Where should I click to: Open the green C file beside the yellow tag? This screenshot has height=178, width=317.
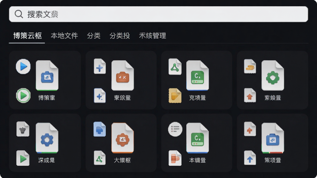tap(198, 75)
